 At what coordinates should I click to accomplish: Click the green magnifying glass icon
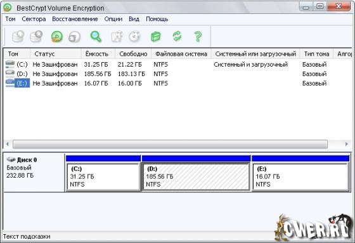coord(96,37)
